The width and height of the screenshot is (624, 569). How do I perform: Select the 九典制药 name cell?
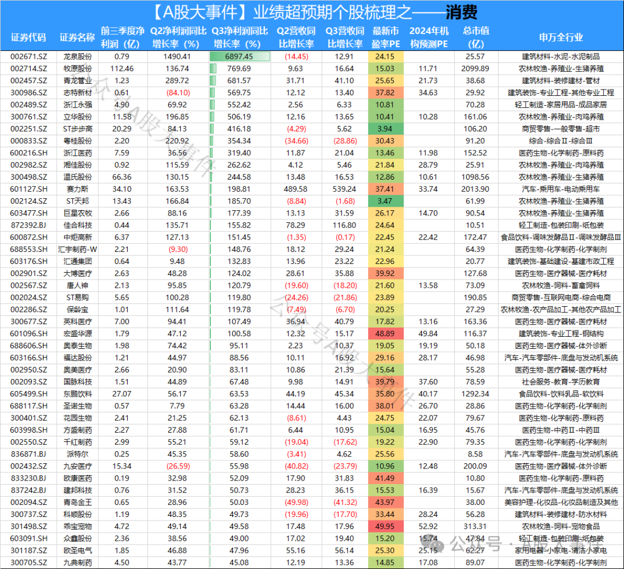click(x=77, y=562)
